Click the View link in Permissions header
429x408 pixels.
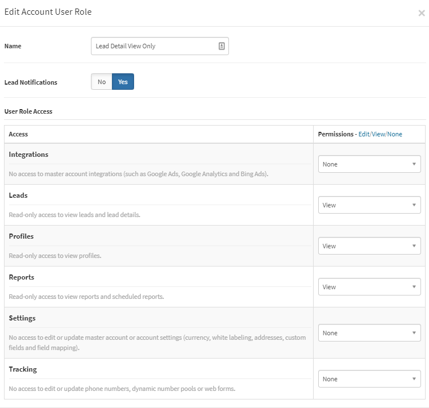(378, 134)
